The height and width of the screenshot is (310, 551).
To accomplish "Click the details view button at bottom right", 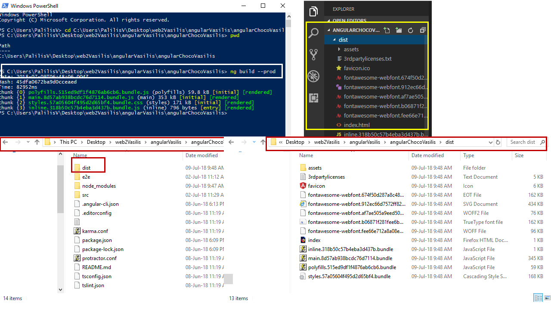I will tap(538, 298).
